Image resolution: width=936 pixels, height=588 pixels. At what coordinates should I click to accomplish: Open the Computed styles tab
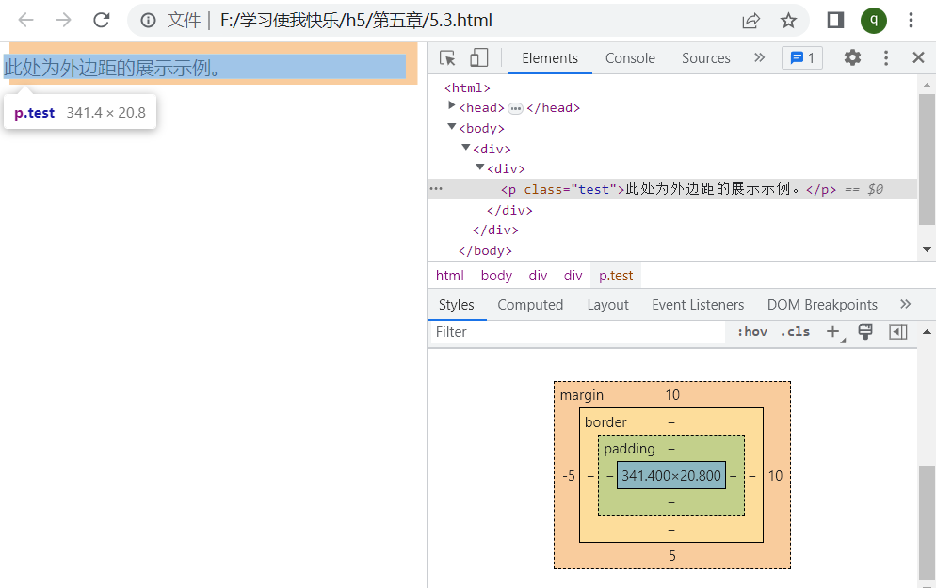[530, 305]
